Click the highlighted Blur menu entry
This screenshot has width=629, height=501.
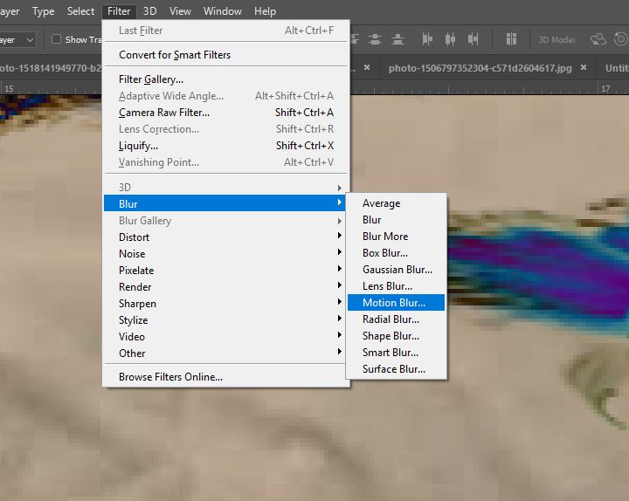click(x=225, y=203)
